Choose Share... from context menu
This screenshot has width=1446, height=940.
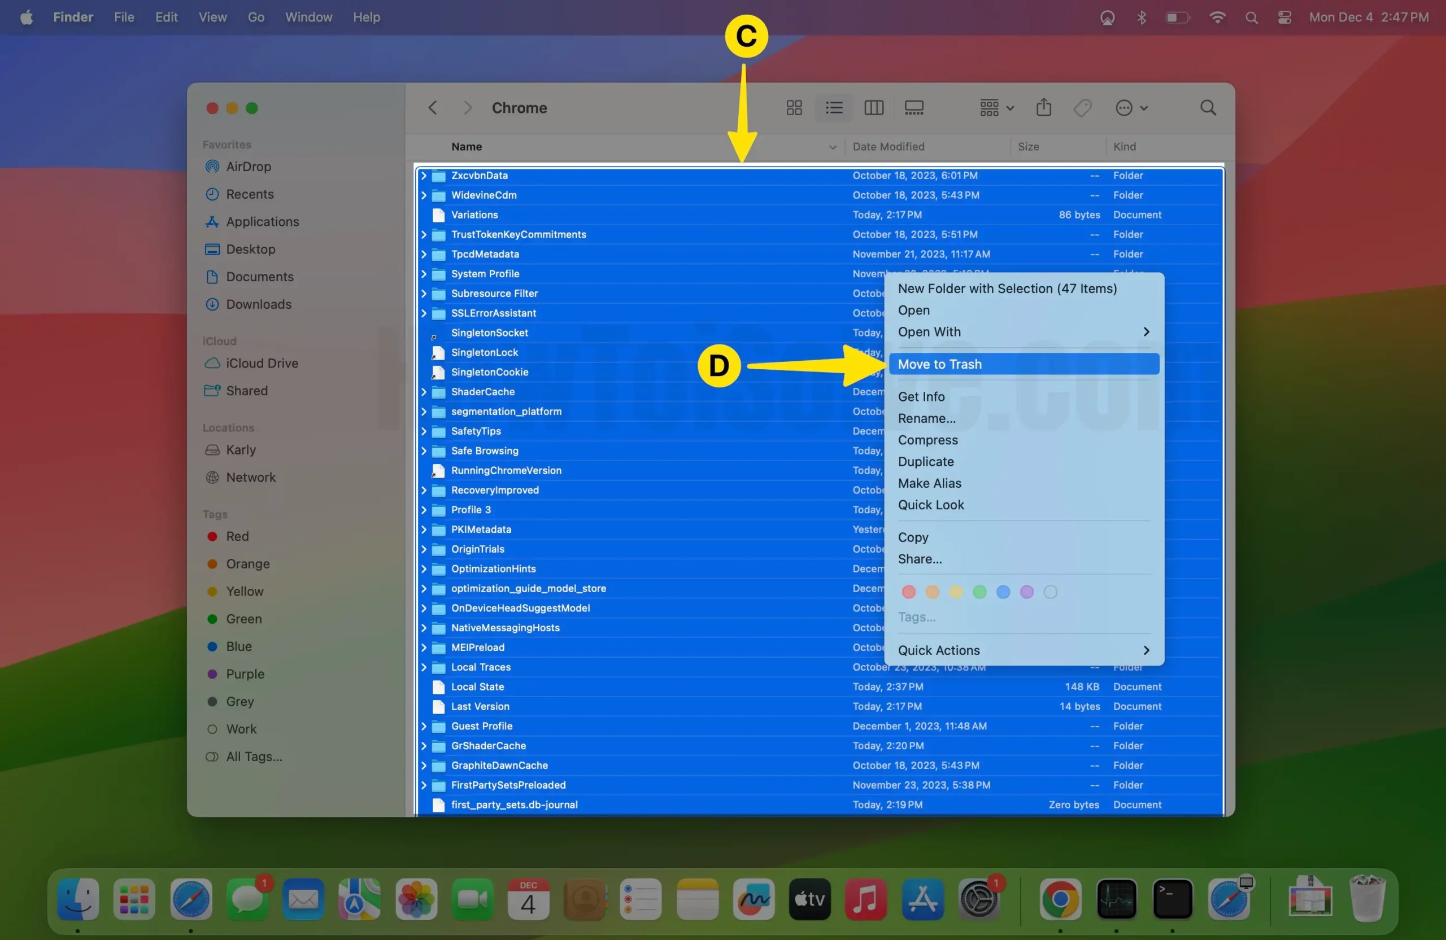click(1023, 559)
